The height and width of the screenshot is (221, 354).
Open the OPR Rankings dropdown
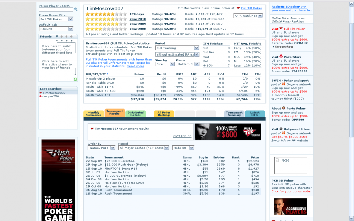coord(248,16)
